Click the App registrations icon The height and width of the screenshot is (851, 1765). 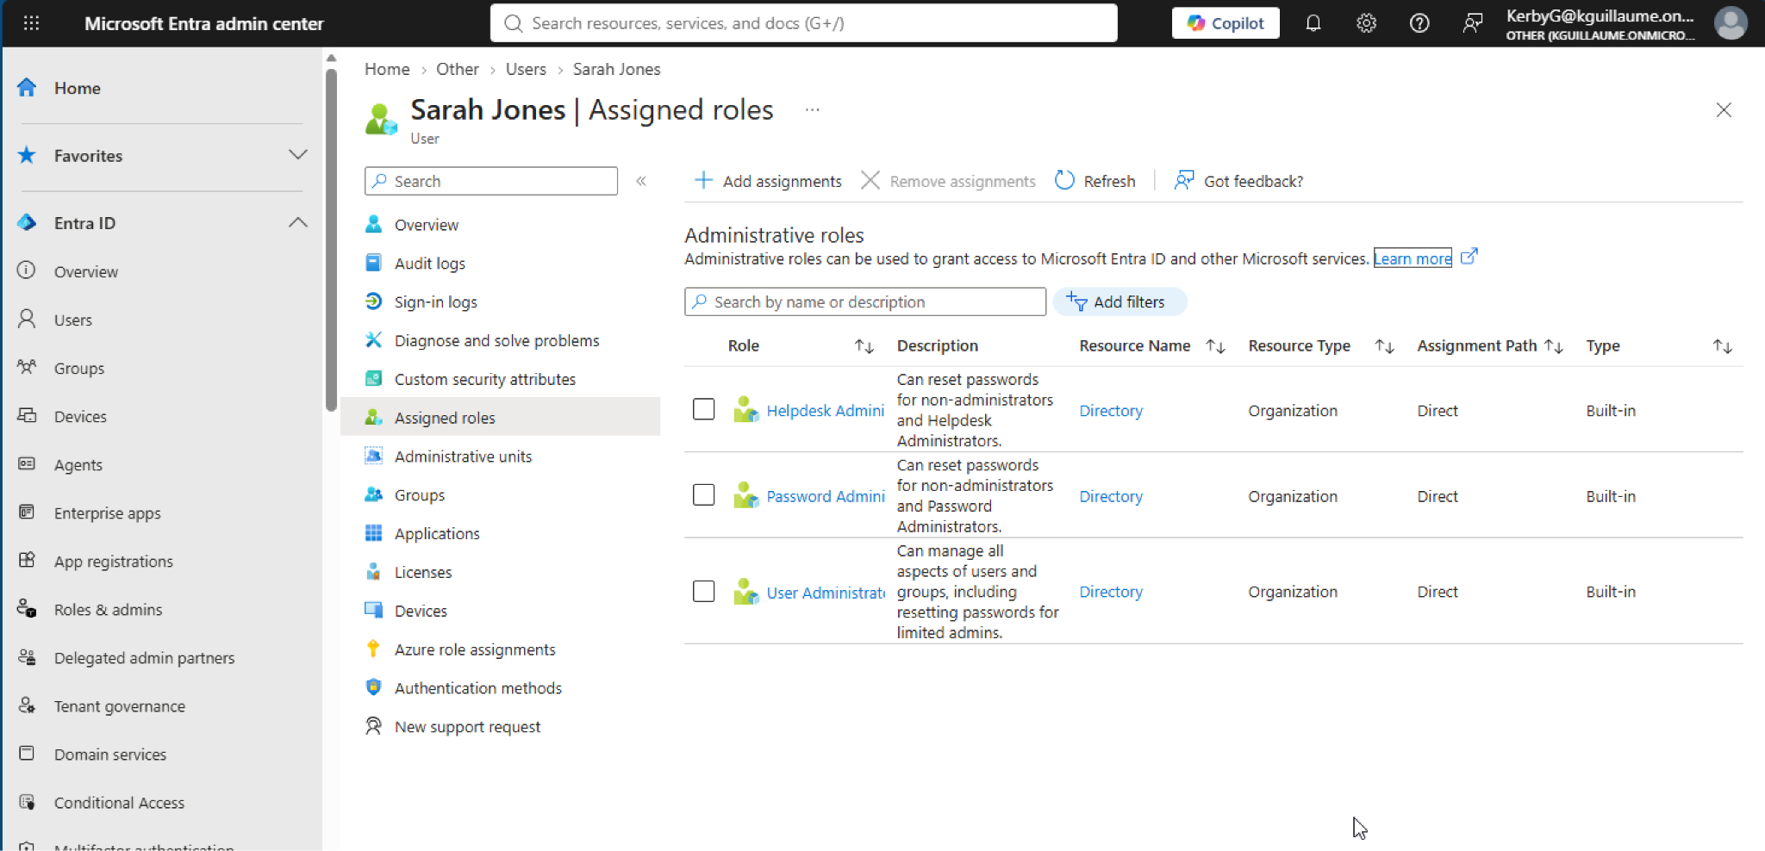[x=27, y=561]
